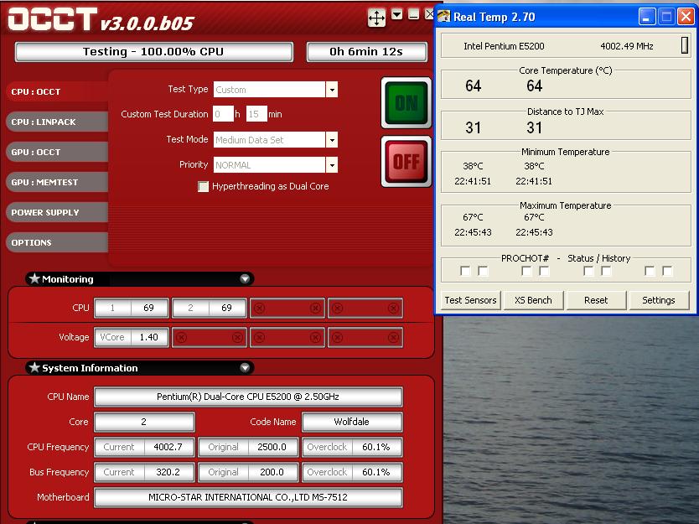Open the Priority dropdown
Image resolution: width=699 pixels, height=524 pixels.
click(332, 165)
